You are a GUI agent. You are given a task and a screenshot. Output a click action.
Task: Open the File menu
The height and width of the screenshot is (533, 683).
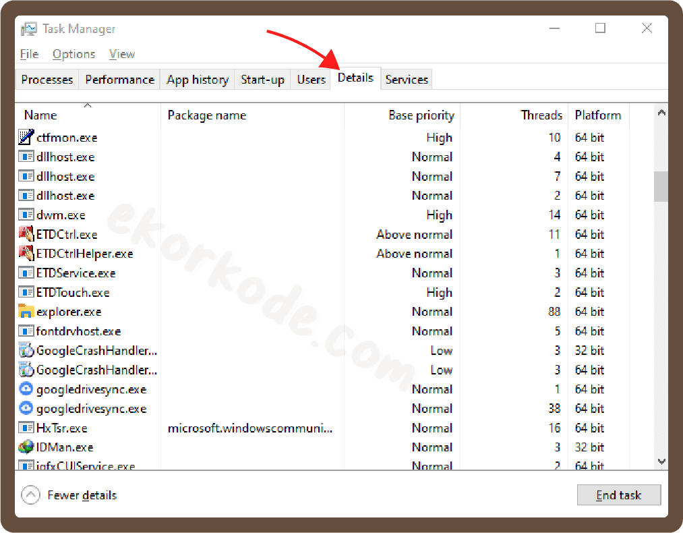coord(29,54)
